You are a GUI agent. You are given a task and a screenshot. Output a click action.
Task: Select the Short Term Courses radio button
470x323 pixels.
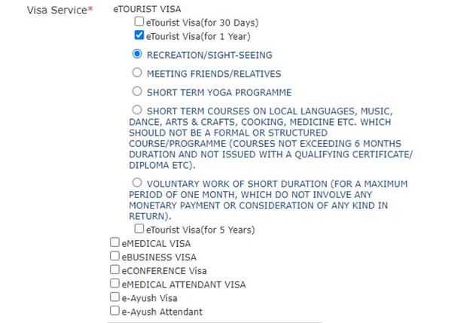[x=137, y=111]
